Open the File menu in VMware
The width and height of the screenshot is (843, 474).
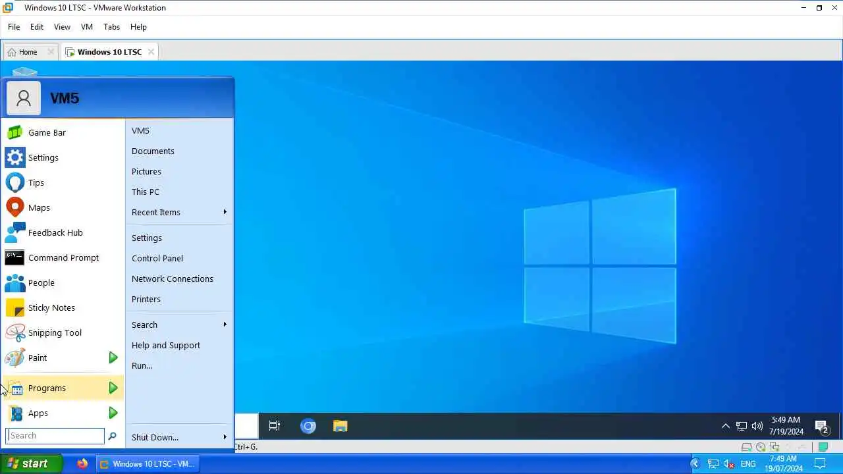point(14,27)
